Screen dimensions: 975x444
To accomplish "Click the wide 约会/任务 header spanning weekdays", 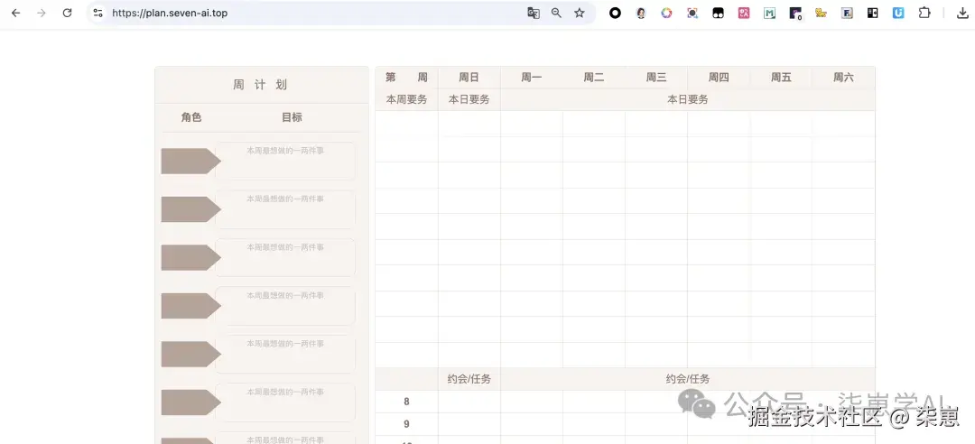I will [688, 379].
